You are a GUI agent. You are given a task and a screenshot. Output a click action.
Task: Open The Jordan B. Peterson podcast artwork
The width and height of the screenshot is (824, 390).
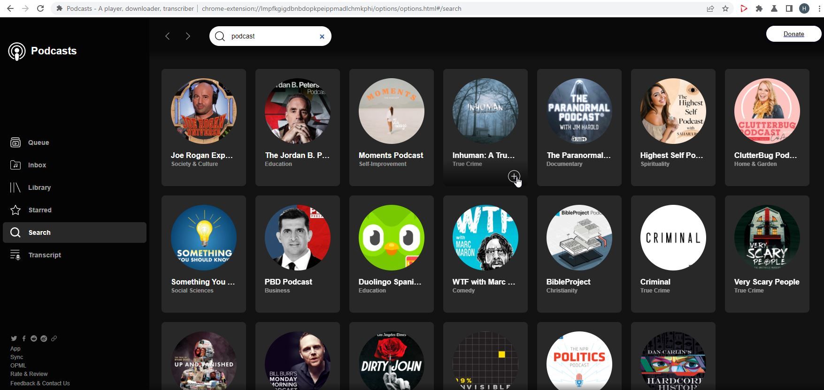(298, 111)
